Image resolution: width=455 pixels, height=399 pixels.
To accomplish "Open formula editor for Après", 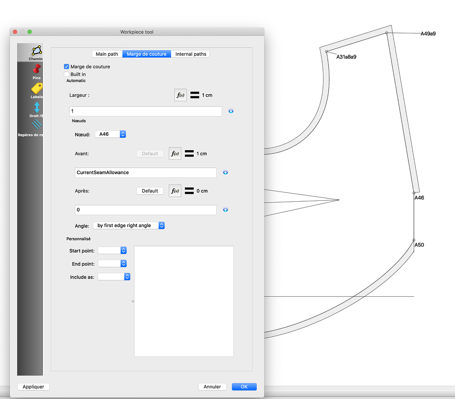I will [175, 191].
